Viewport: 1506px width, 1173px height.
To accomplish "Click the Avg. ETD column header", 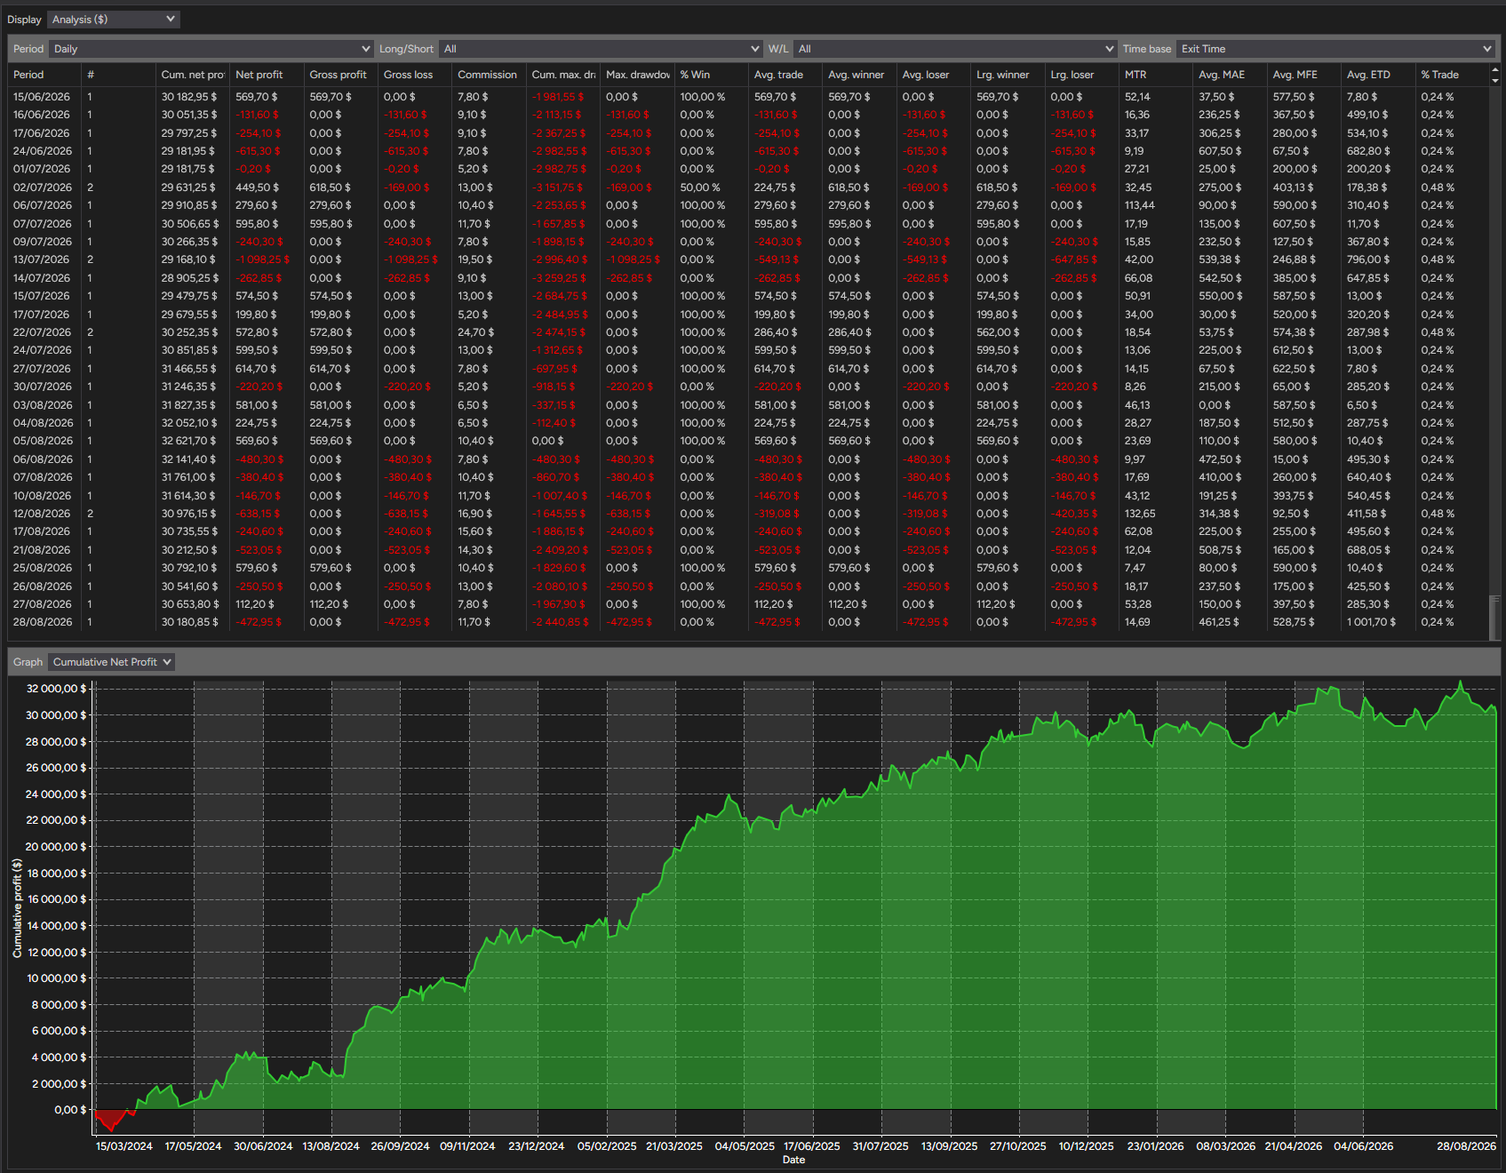I will [1378, 75].
